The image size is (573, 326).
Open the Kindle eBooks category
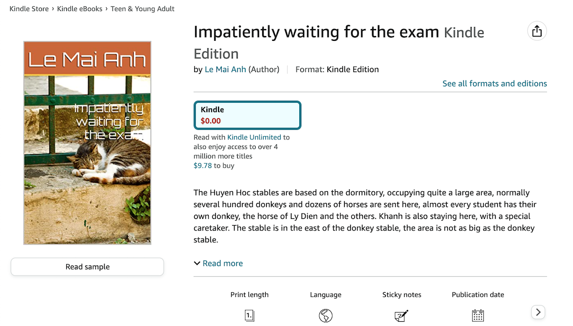80,8
